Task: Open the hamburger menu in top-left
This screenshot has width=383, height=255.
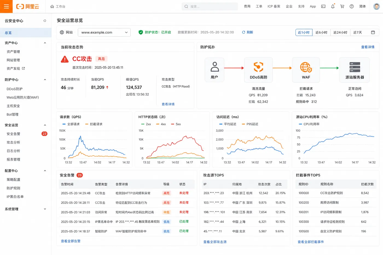Action: [6, 6]
